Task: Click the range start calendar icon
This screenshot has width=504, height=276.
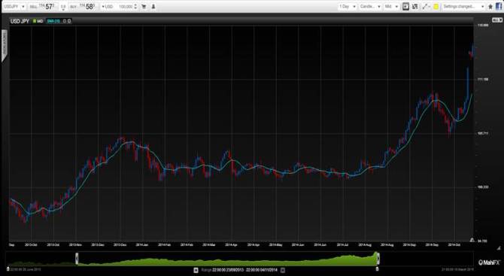Action: tap(196, 270)
